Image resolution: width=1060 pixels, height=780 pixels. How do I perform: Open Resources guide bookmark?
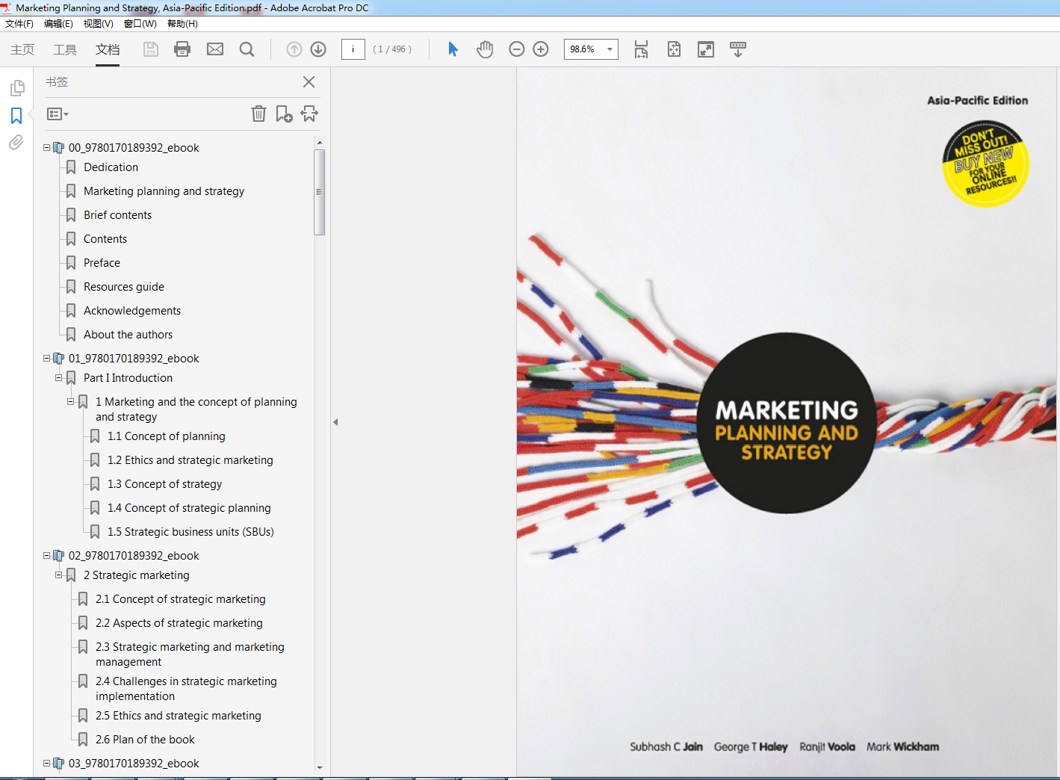[x=124, y=287]
